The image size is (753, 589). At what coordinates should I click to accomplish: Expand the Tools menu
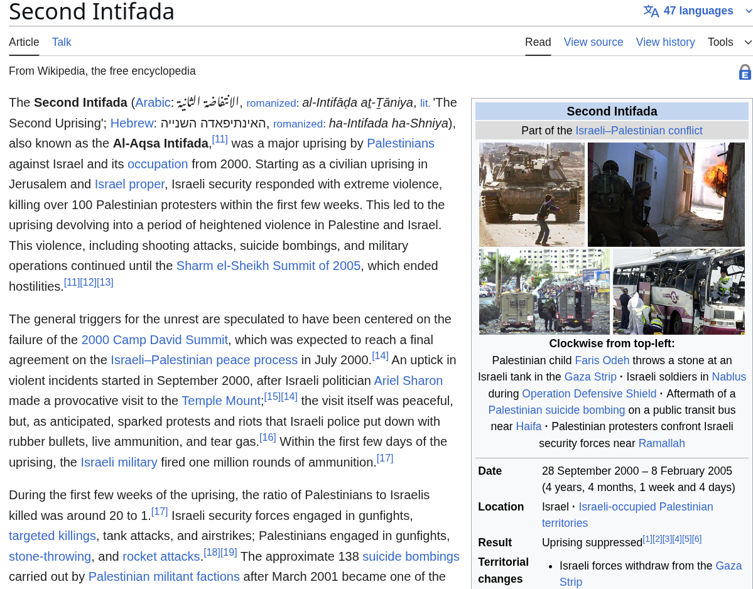[x=730, y=42]
